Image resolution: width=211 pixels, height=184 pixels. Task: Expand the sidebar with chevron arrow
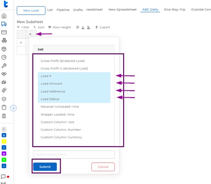(x=13, y=108)
